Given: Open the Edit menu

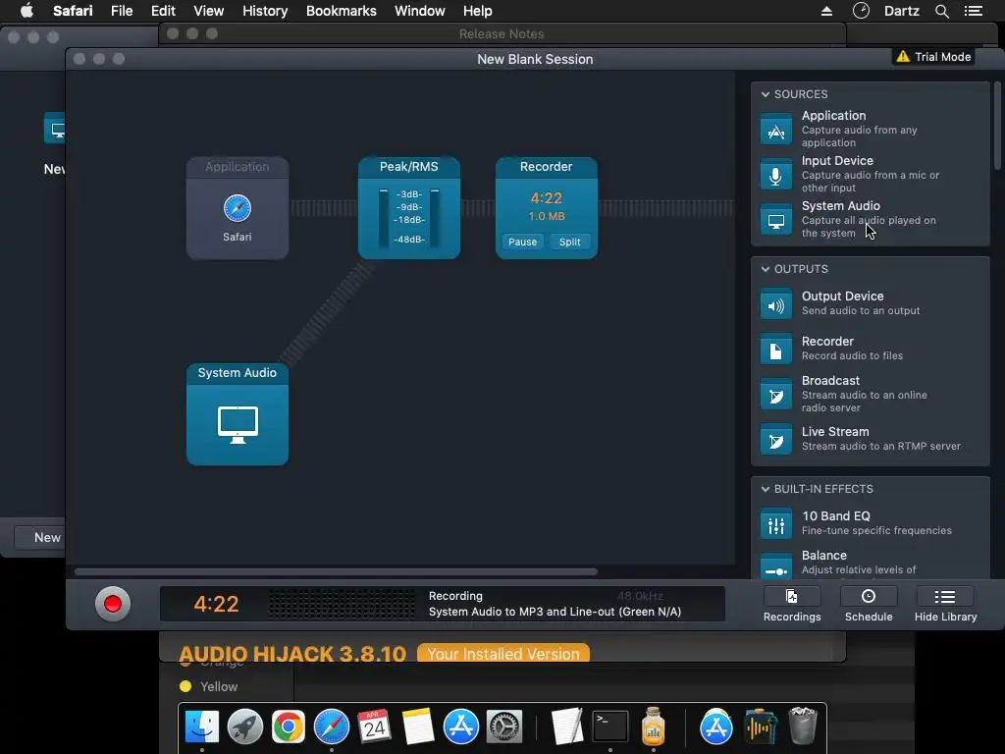Looking at the screenshot, I should pos(163,11).
